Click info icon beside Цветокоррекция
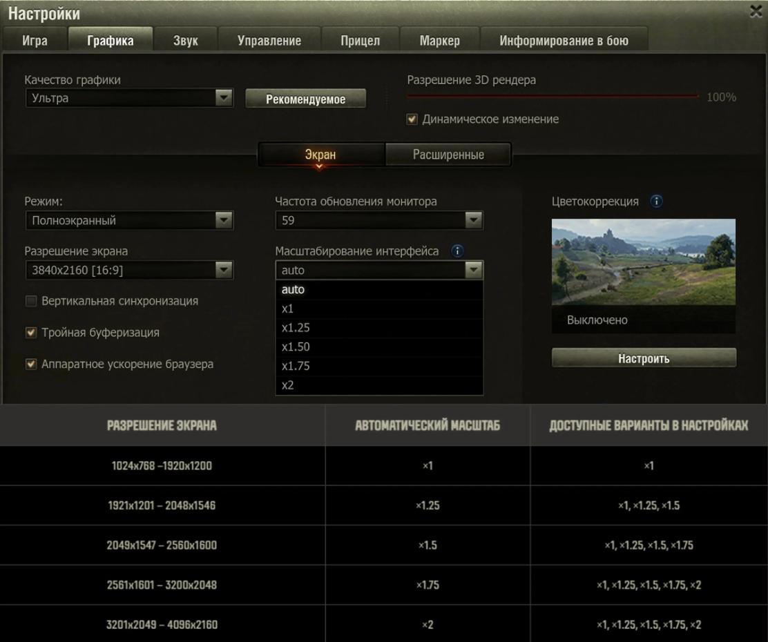768x642 pixels. tap(656, 201)
